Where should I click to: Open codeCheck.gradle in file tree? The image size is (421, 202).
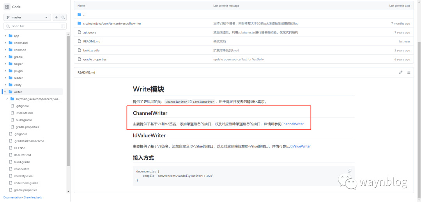pyautogui.click(x=26, y=183)
